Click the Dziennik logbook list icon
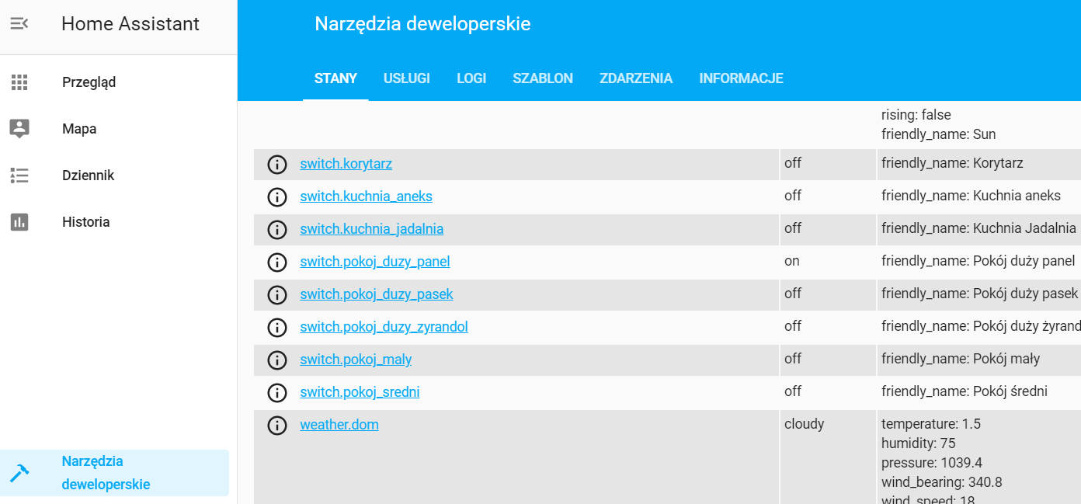 point(19,176)
